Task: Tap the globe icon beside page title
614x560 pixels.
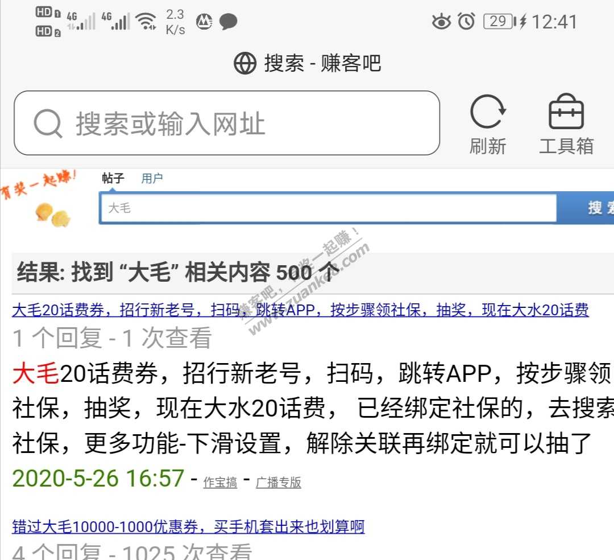Action: pos(245,63)
